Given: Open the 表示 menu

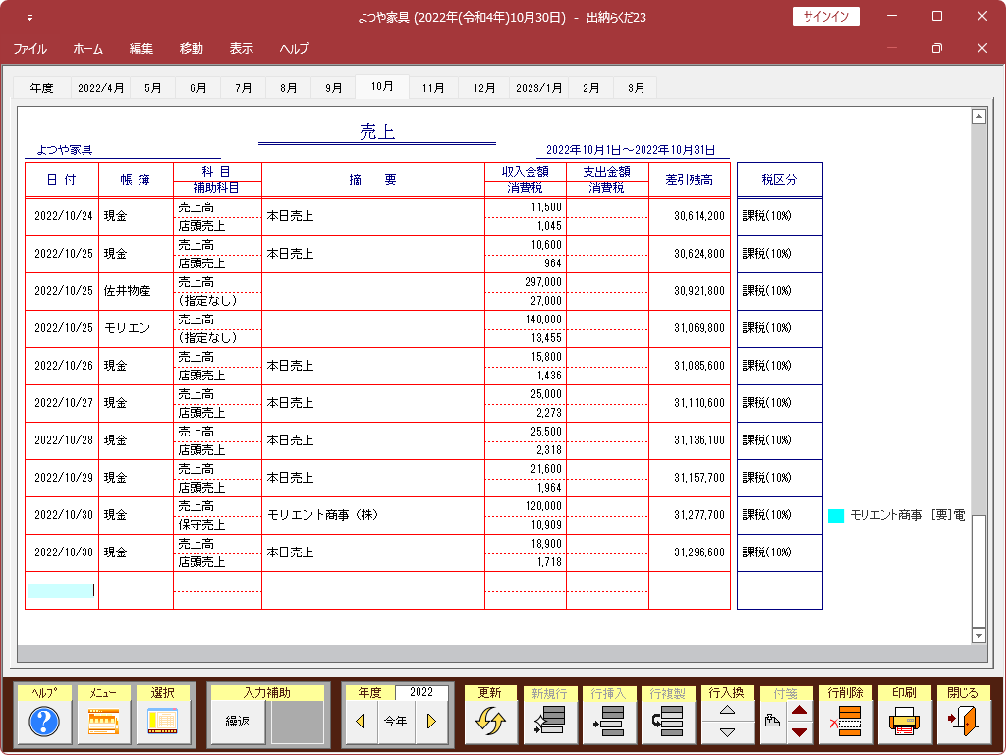Looking at the screenshot, I should [x=242, y=49].
